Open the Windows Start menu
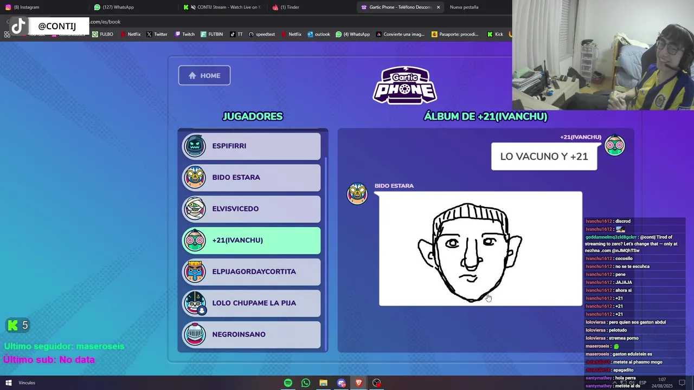694x390 pixels. pos(9,383)
